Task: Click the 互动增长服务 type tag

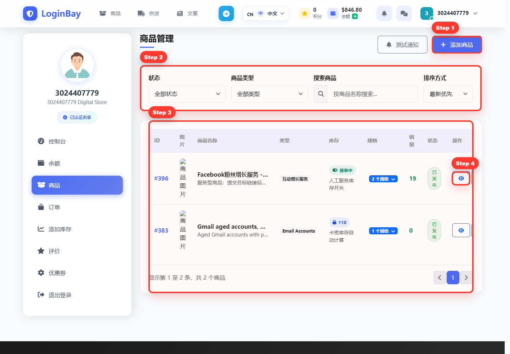Action: coord(295,179)
